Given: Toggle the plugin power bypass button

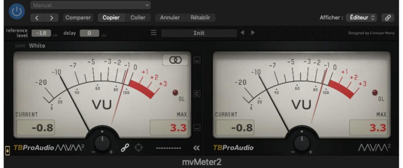Looking at the screenshot, I should [17, 11].
